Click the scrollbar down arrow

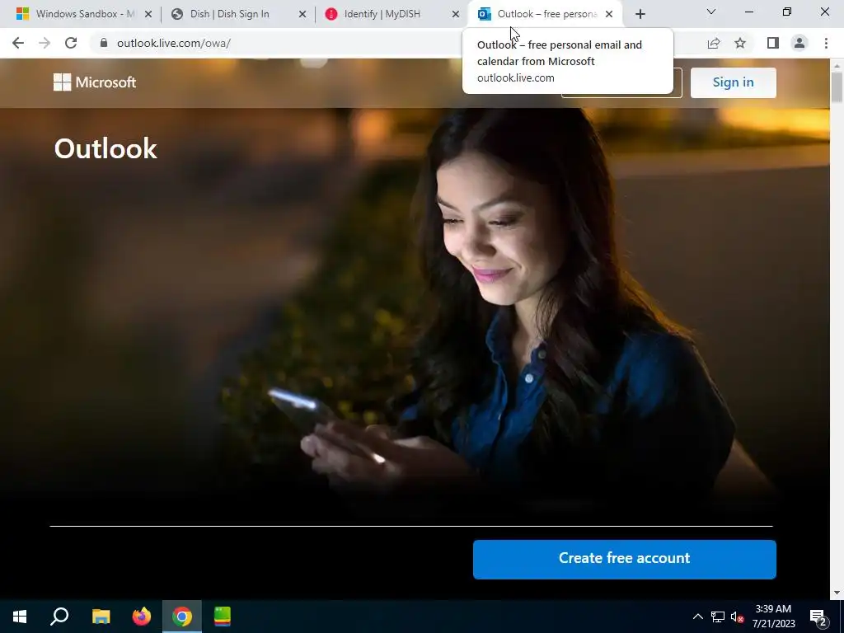click(837, 593)
